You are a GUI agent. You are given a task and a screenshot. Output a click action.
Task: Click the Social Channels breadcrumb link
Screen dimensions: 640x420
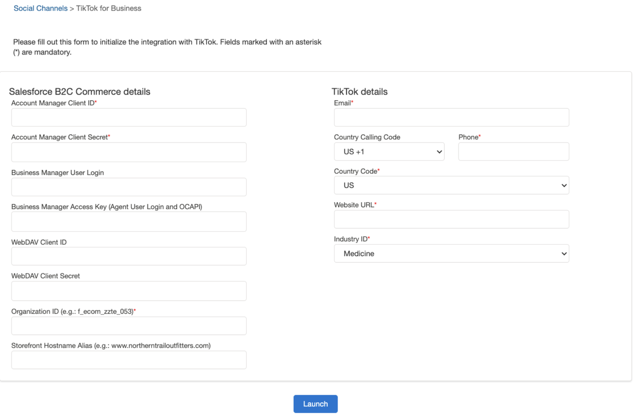[40, 9]
